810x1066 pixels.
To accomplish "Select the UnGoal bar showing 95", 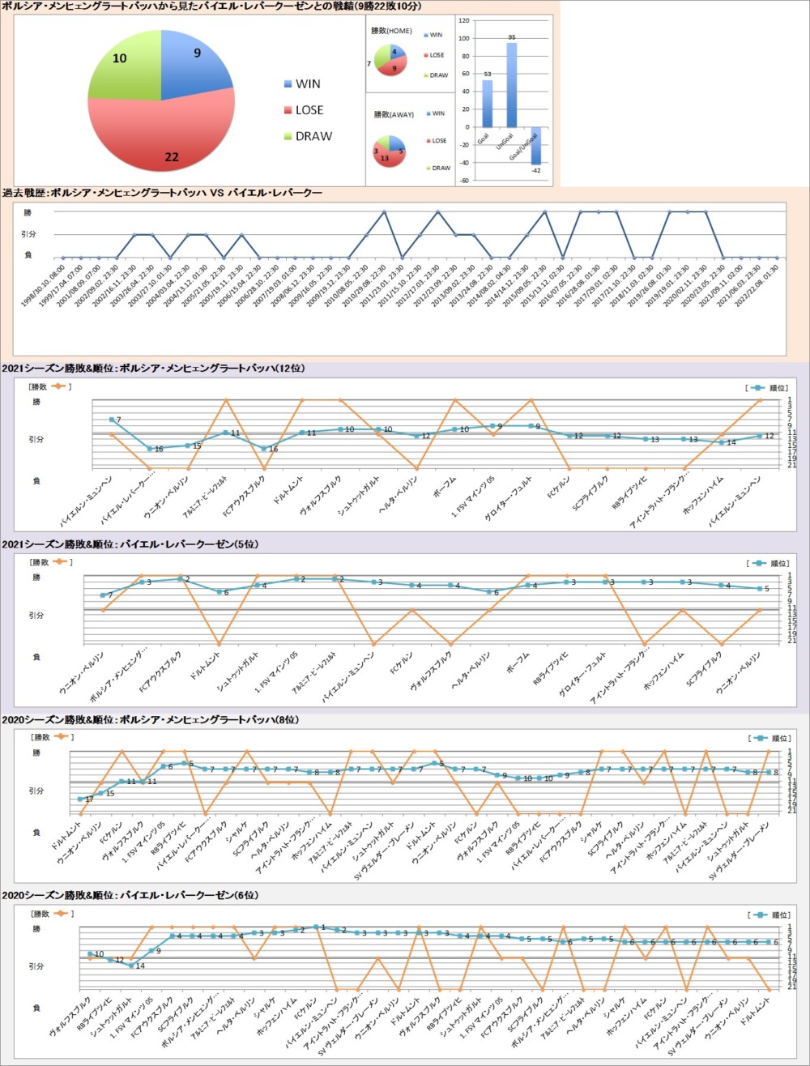I will click(512, 84).
